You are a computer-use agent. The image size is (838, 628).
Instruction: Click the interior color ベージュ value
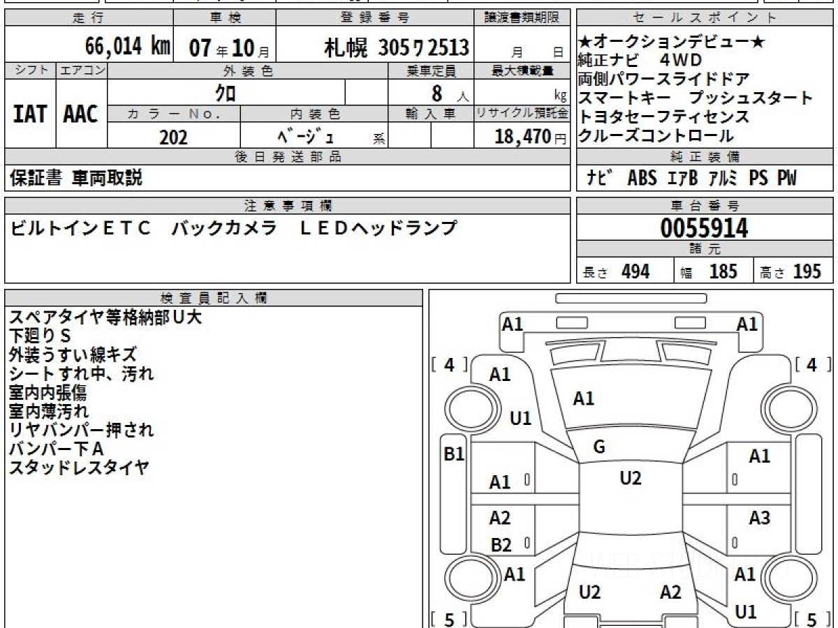click(x=307, y=137)
